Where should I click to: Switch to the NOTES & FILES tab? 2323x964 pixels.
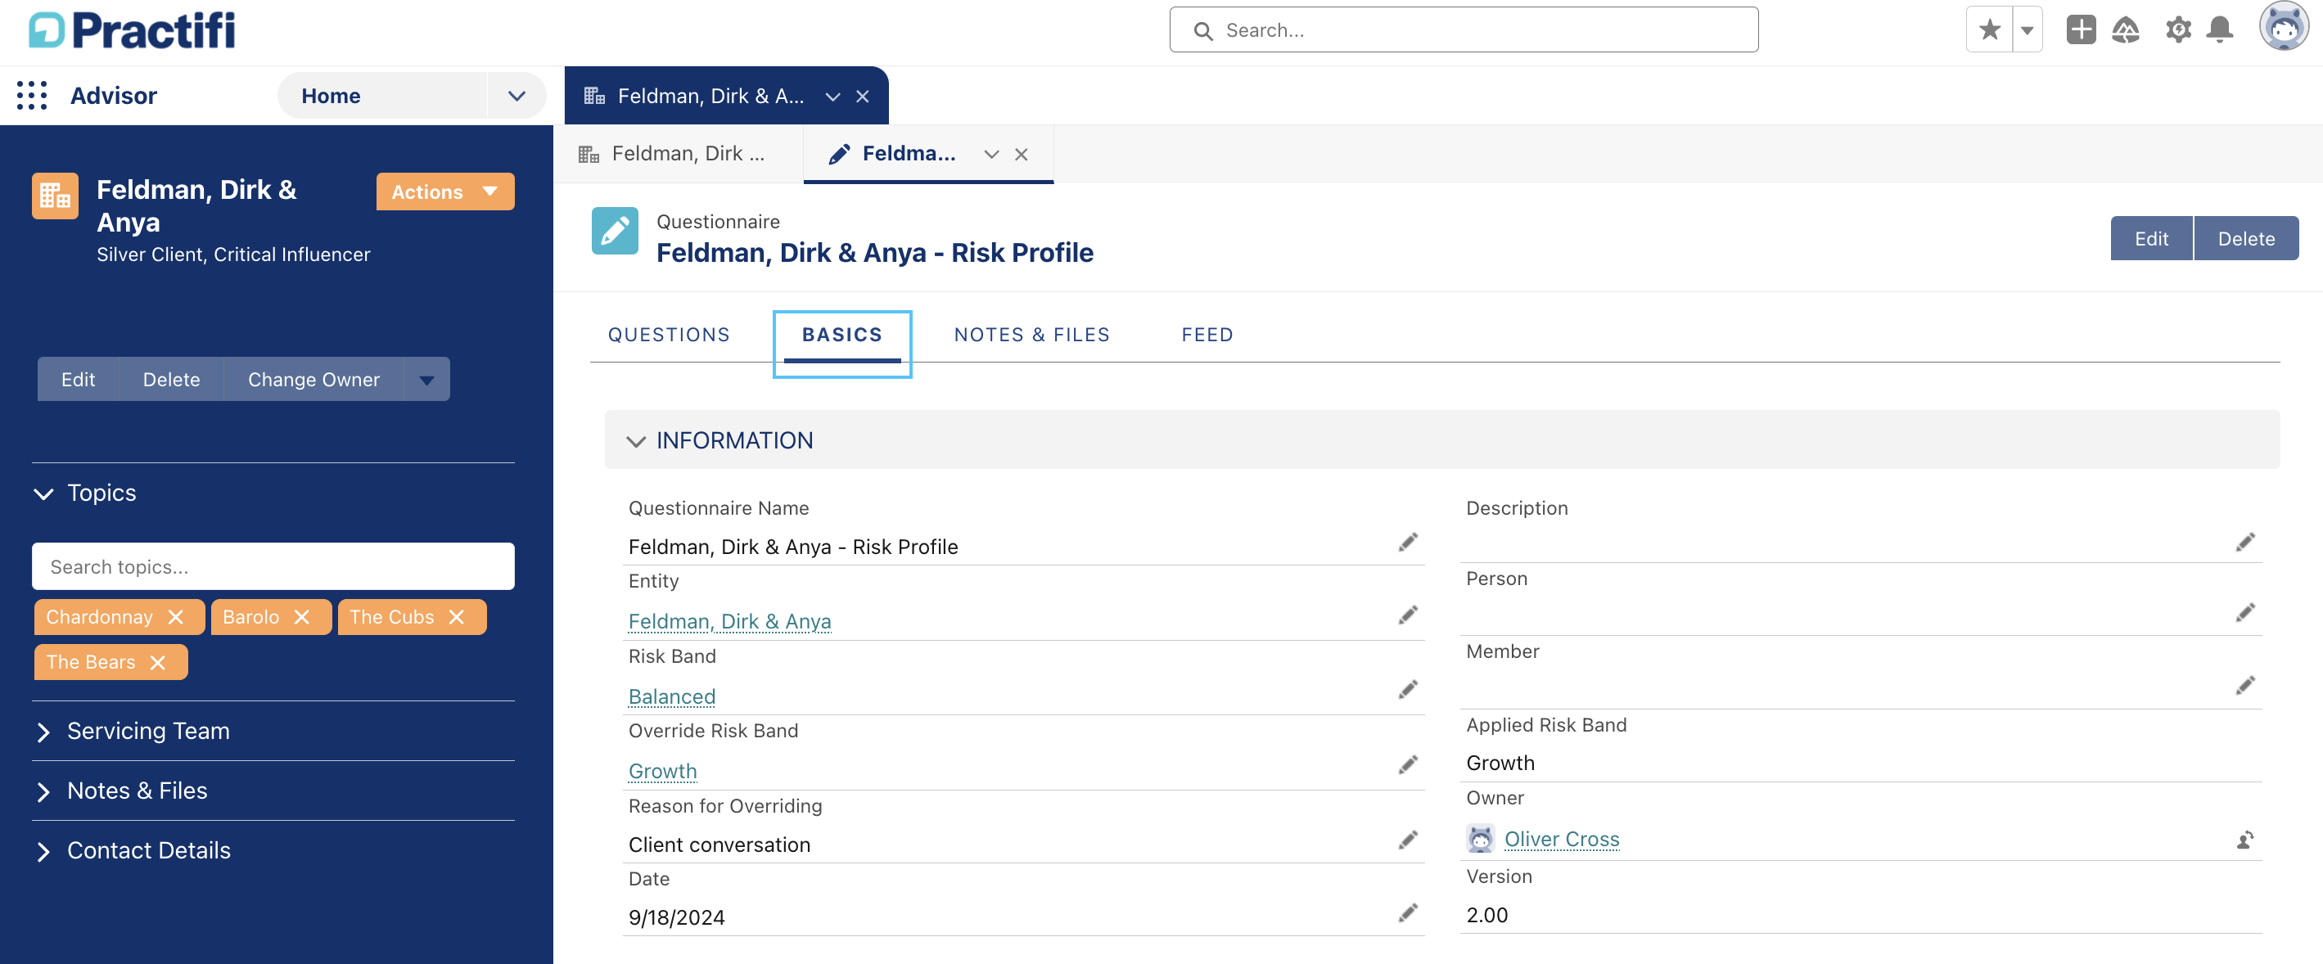click(x=1031, y=335)
